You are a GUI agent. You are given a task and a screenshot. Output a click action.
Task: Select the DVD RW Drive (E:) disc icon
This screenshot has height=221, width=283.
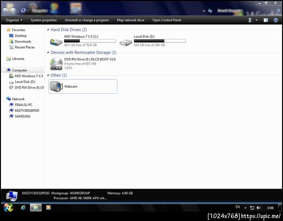(x=56, y=64)
